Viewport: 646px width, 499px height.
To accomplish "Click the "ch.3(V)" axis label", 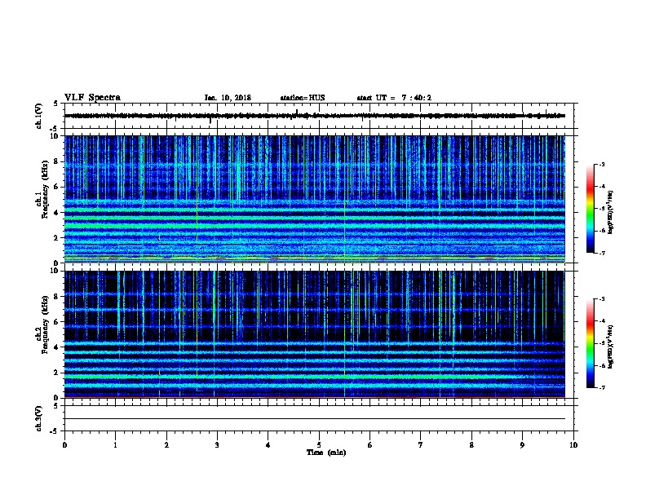I will point(39,418).
